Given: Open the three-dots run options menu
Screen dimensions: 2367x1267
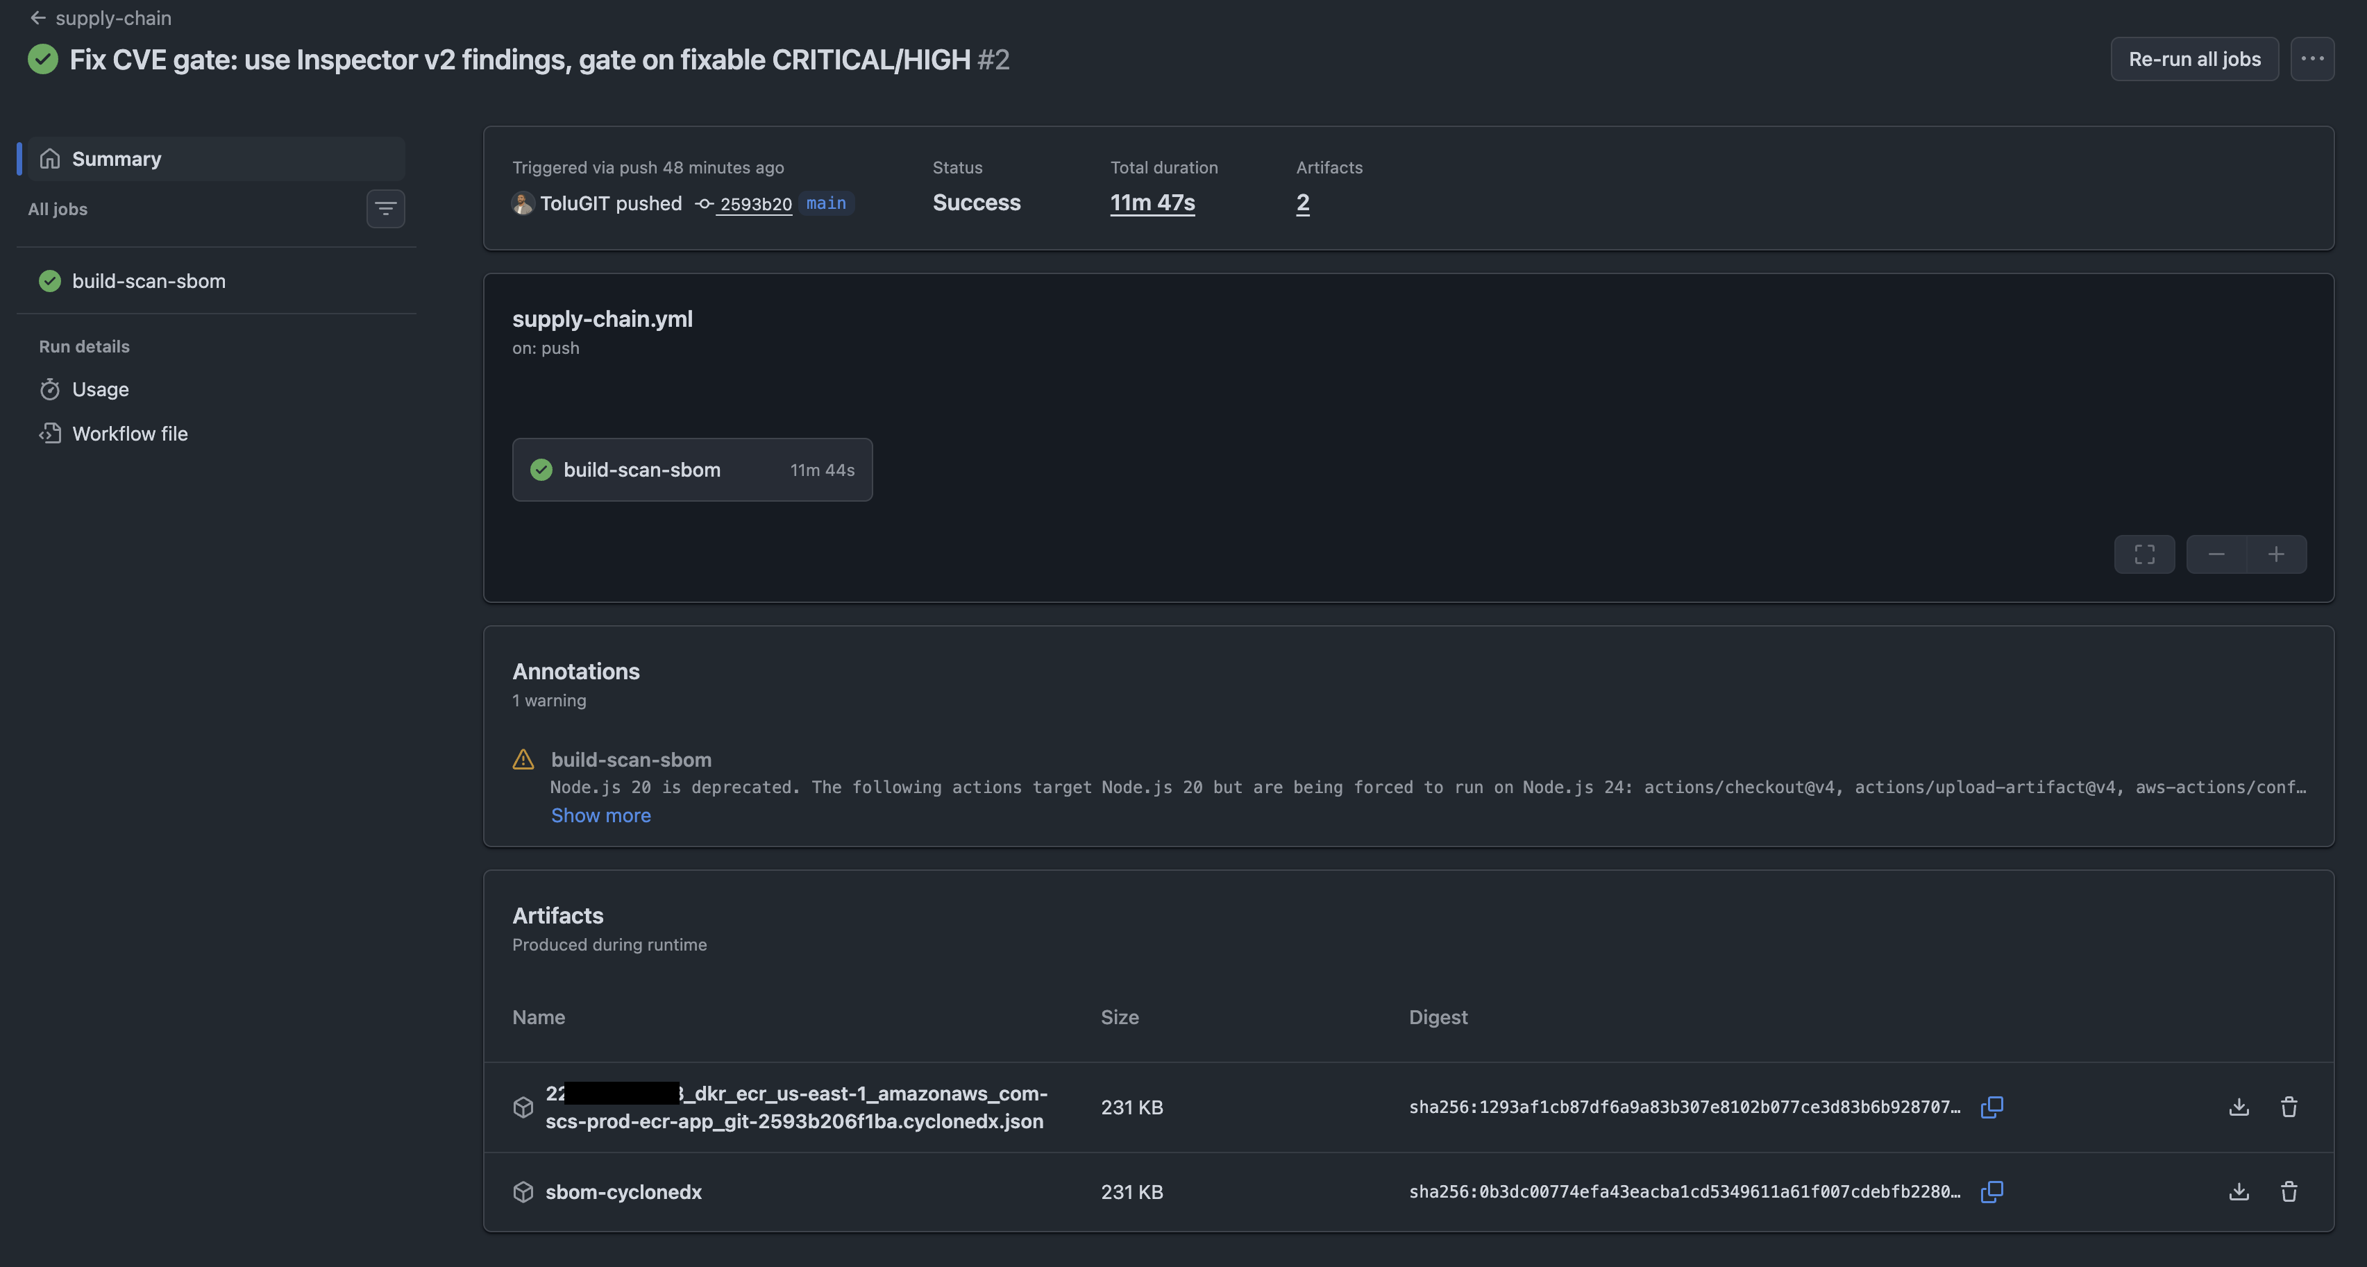Looking at the screenshot, I should (x=2312, y=59).
